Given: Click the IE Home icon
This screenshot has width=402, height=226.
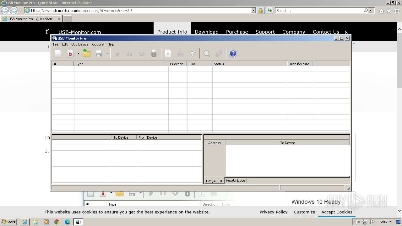Looking at the screenshot, I should (x=381, y=11).
